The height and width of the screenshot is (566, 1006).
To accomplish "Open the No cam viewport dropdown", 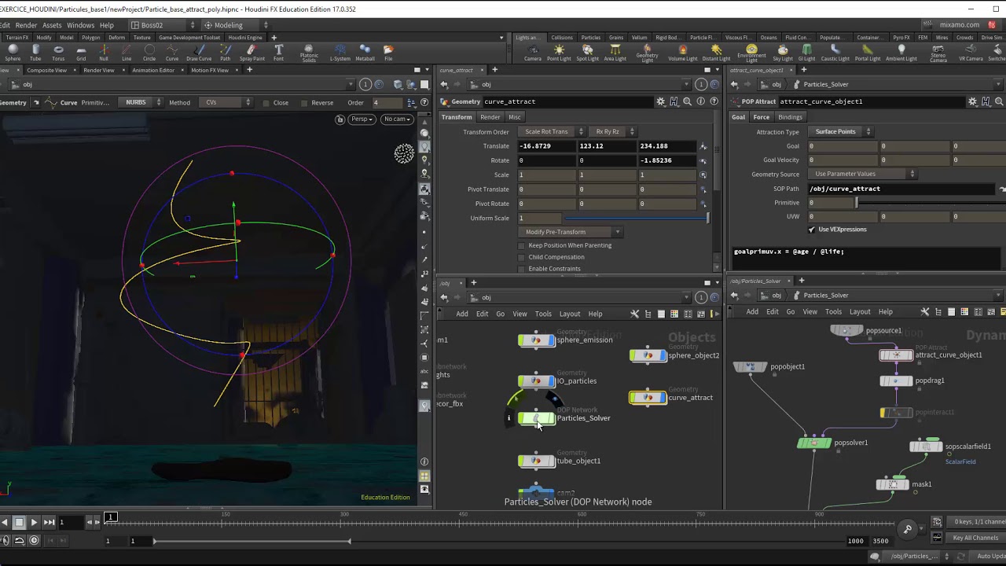I will (398, 119).
